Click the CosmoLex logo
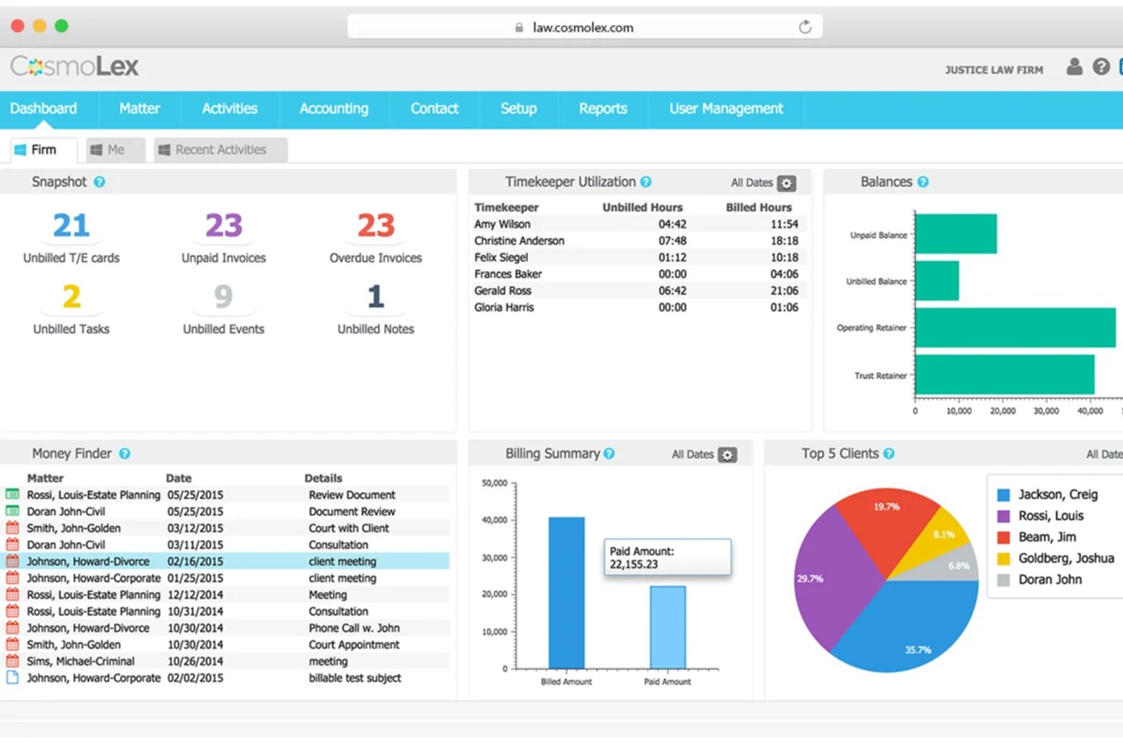1123x749 pixels. point(74,67)
